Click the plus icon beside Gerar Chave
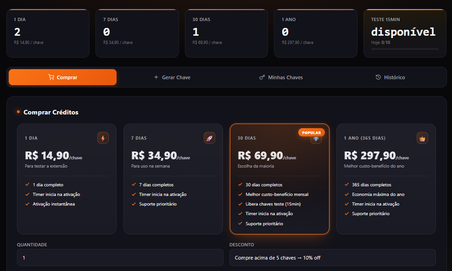Screen dimensions: 452x271 (156, 77)
